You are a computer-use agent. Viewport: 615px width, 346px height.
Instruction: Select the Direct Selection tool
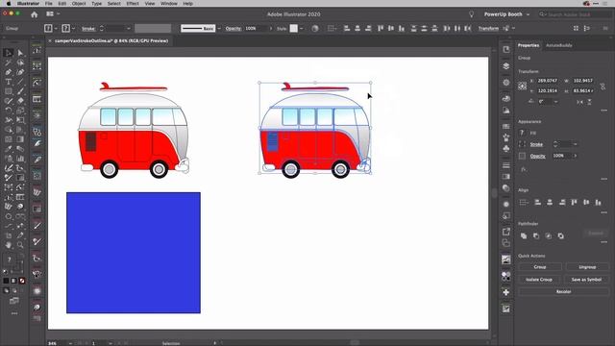[20, 53]
